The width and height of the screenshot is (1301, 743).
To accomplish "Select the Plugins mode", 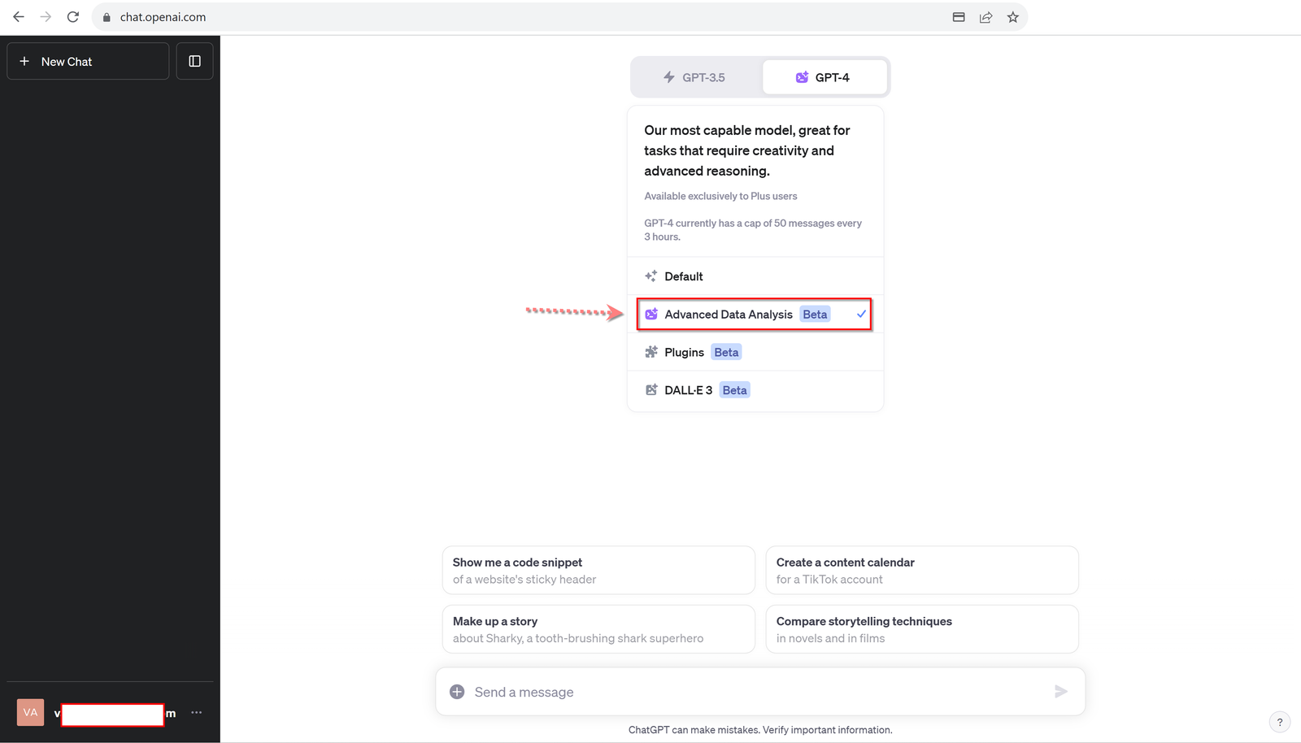I will (x=755, y=352).
